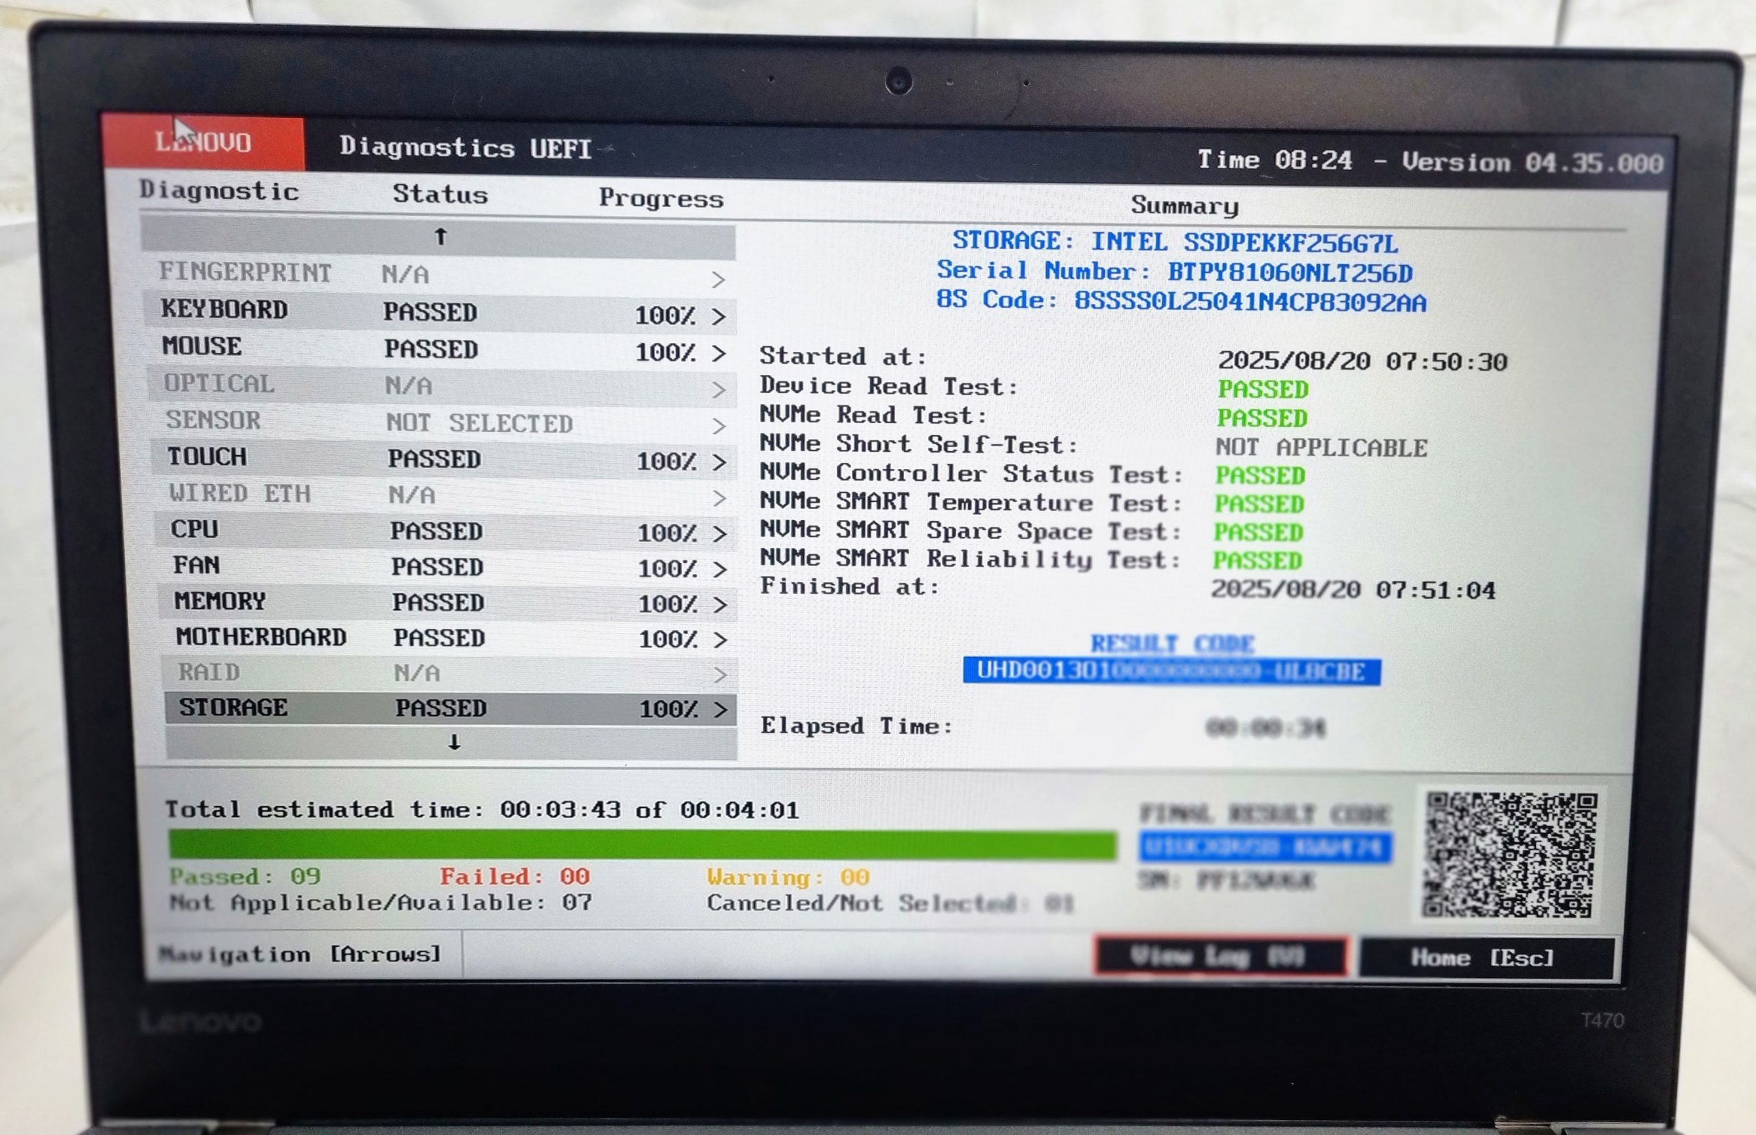Click the Summary panel heading
Viewport: 1756px width, 1135px height.
[x=1185, y=205]
